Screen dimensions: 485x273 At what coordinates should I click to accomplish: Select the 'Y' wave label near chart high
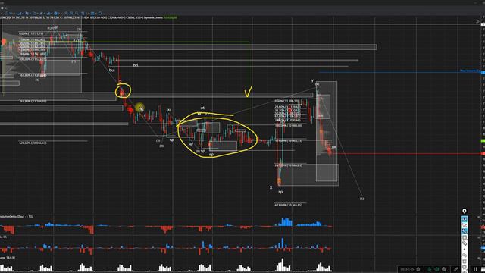(x=312, y=81)
